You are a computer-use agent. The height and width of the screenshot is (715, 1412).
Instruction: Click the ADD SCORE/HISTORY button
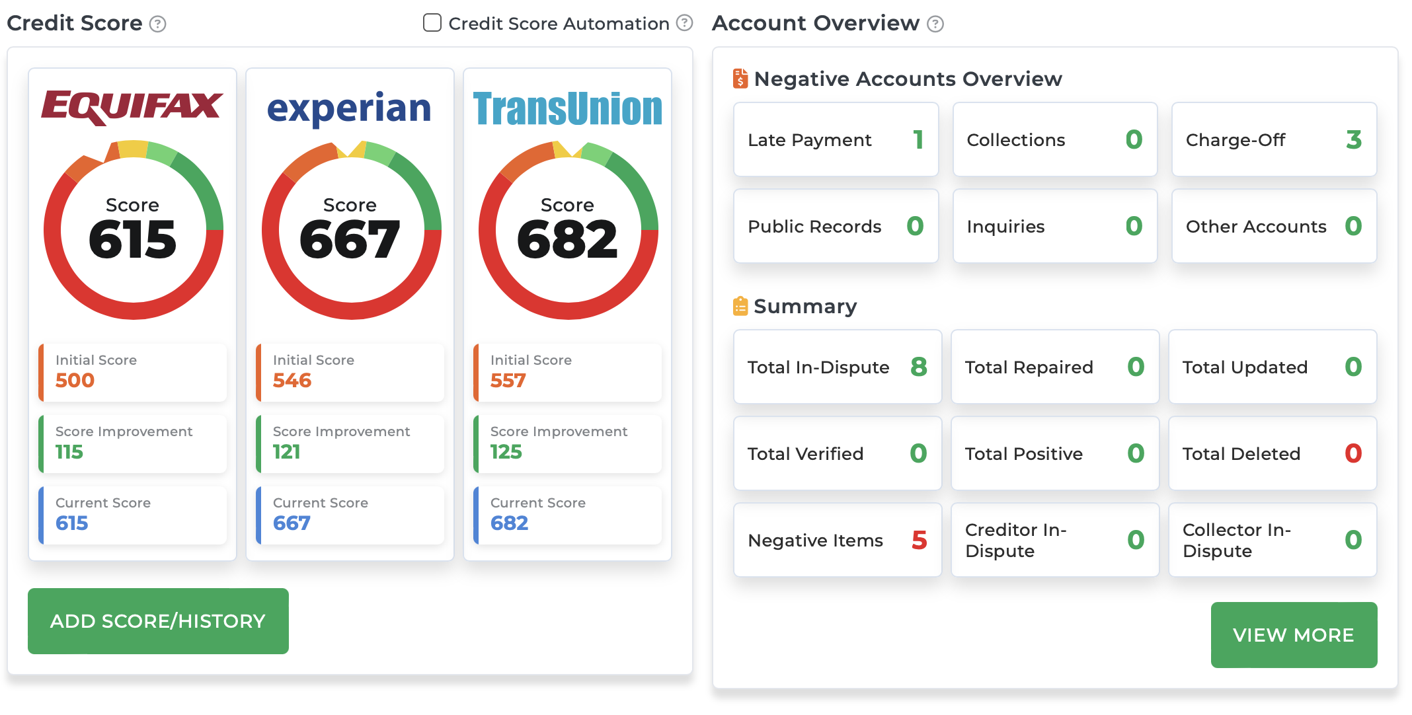(158, 621)
